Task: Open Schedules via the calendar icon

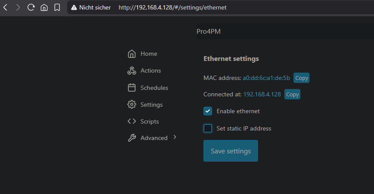Action: pyautogui.click(x=132, y=88)
